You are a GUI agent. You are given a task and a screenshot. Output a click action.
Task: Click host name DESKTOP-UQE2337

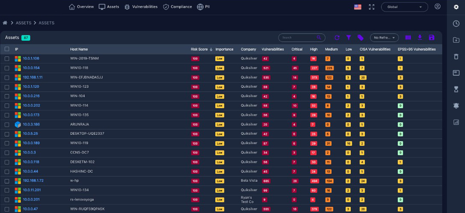tap(87, 134)
